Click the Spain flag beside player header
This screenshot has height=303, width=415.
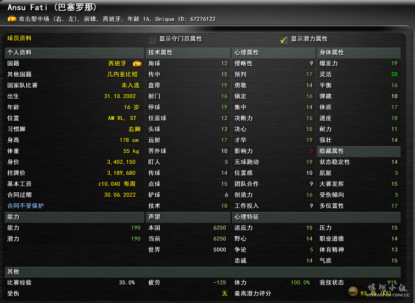[x=12, y=19]
